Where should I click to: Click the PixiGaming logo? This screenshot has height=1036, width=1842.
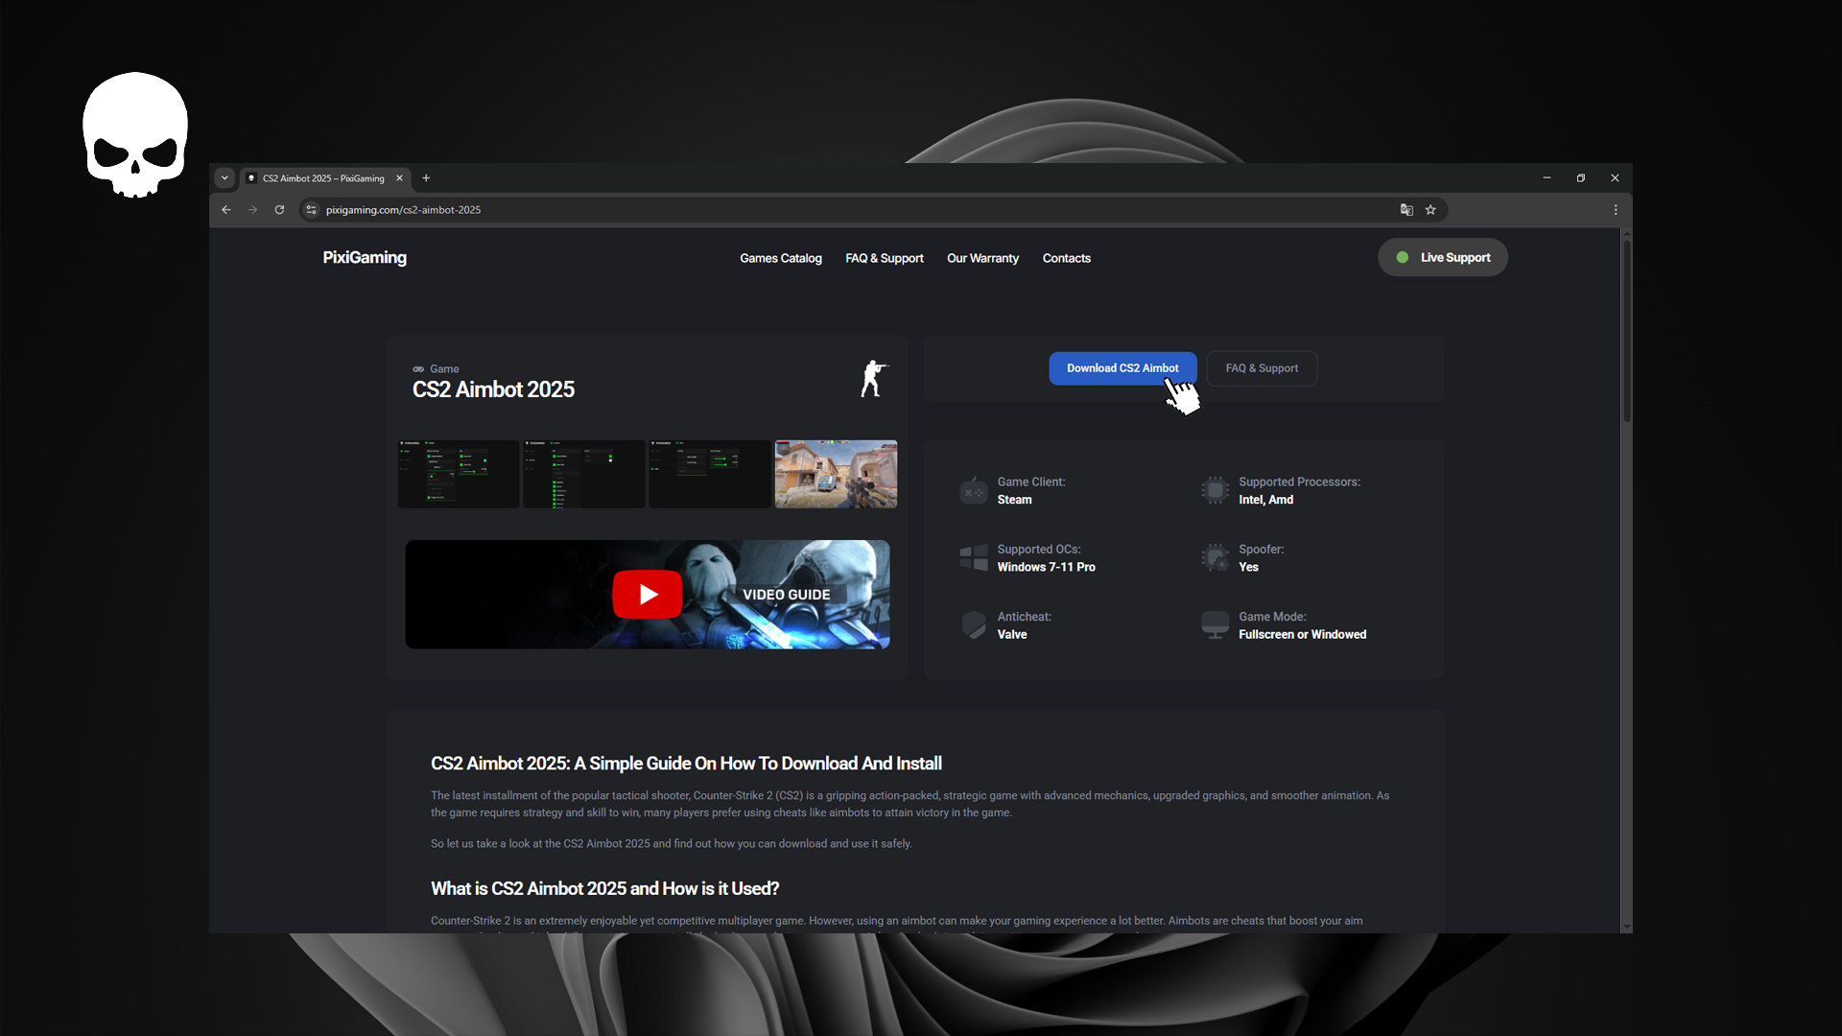click(x=365, y=257)
